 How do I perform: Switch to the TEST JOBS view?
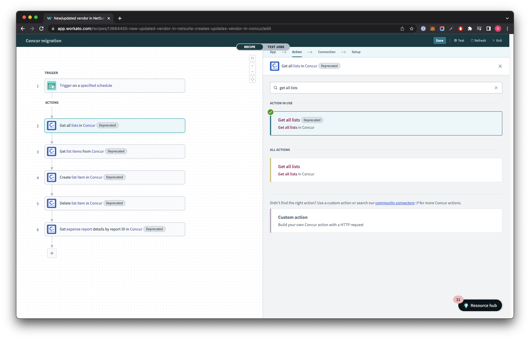[275, 47]
